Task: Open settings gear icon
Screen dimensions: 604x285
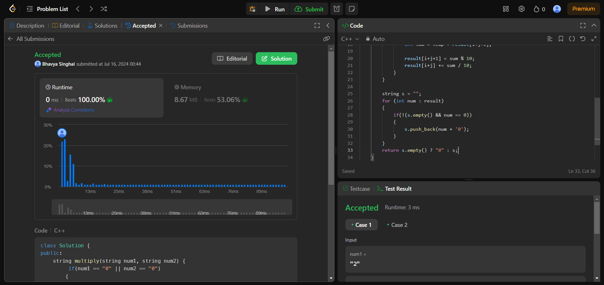Action: [521, 9]
